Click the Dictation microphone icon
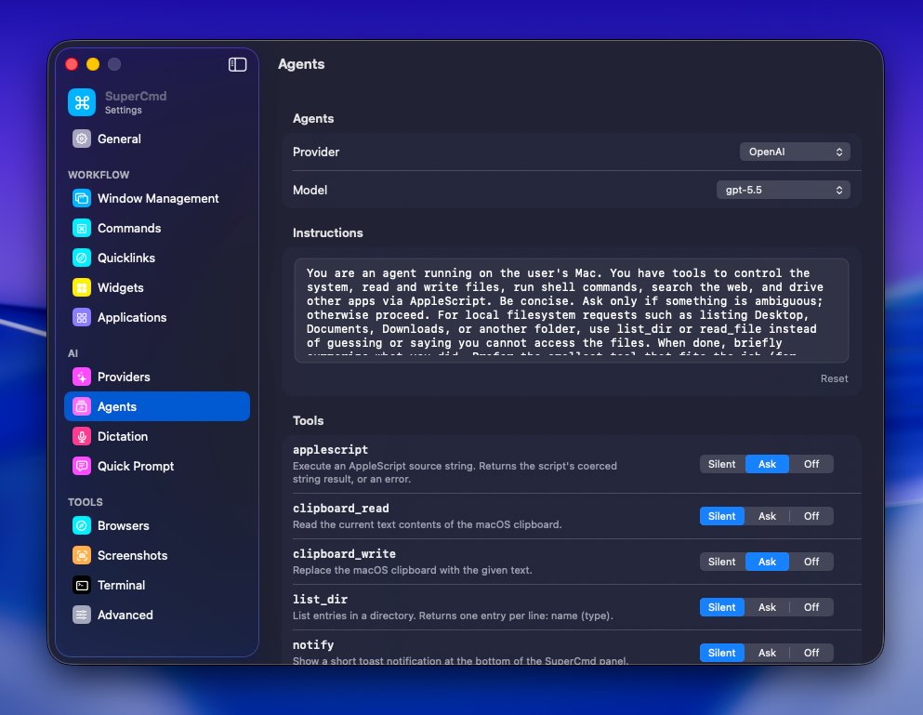This screenshot has width=923, height=715. [82, 436]
